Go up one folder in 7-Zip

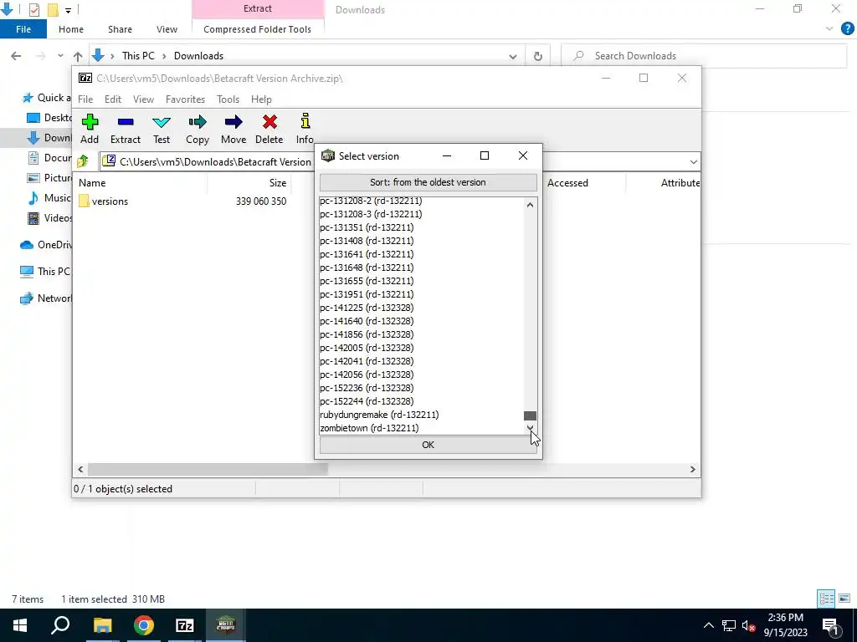pyautogui.click(x=83, y=161)
